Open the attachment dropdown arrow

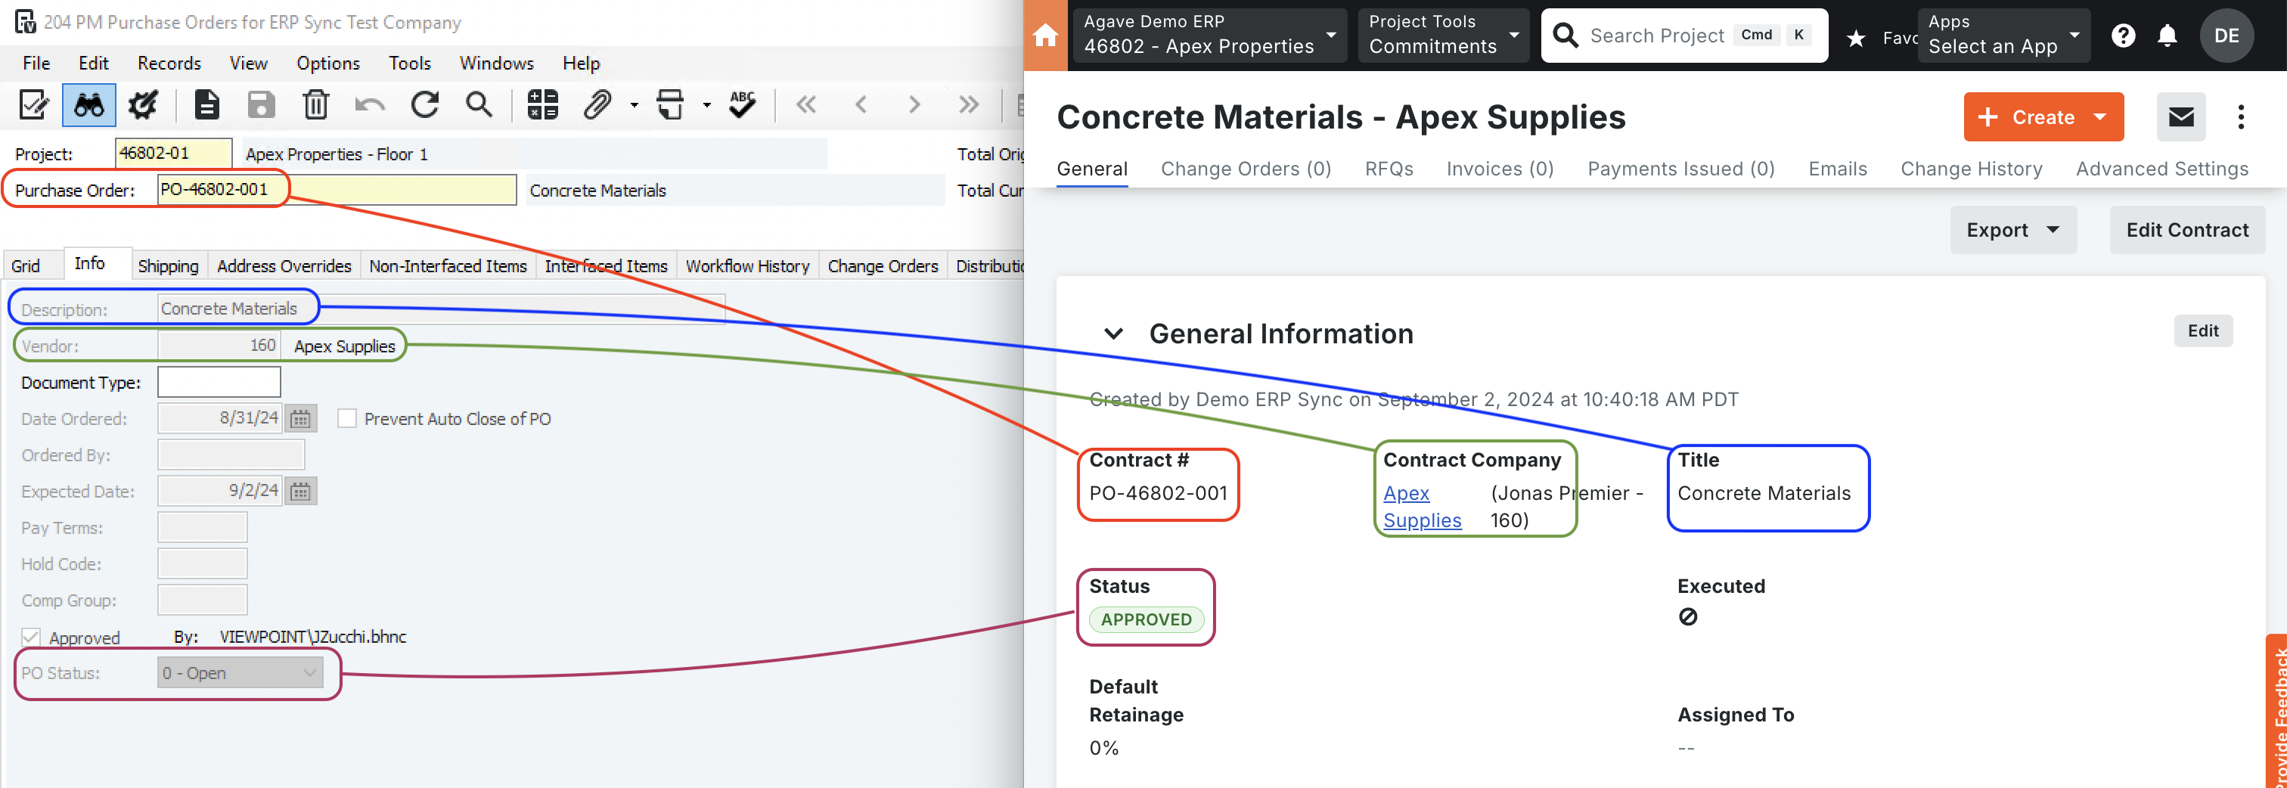pyautogui.click(x=634, y=106)
